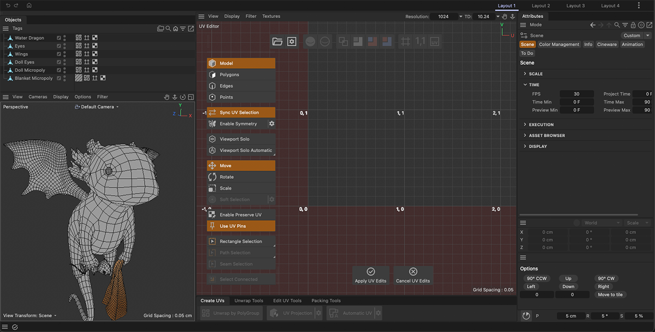
Task: Click the redo arrow in the top bar
Action: click(x=16, y=5)
